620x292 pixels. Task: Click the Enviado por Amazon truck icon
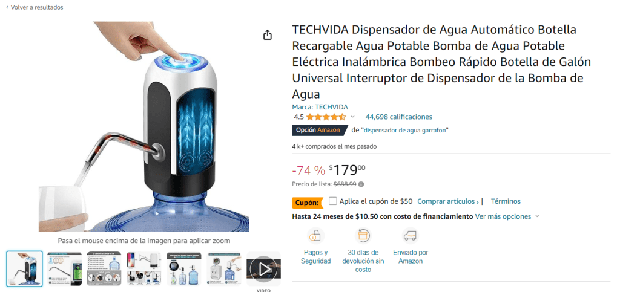pos(411,236)
